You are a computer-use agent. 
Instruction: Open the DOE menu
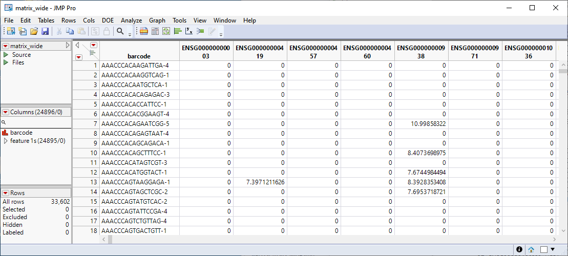(108, 20)
